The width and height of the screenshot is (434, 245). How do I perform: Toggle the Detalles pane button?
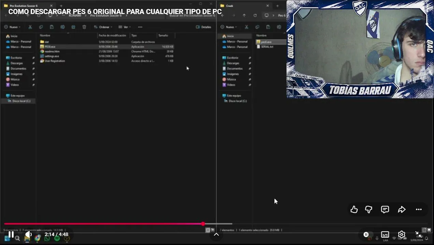204,27
